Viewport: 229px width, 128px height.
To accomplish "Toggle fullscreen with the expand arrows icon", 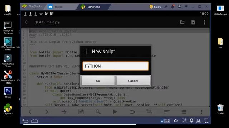I will click(184, 121).
